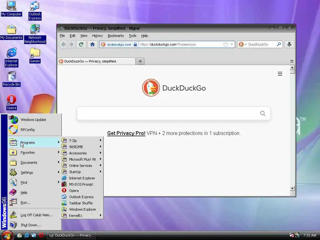Image resolution: width=320 pixels, height=240 pixels.
Task: Open Network Neighborhood icon
Action: 35,34
